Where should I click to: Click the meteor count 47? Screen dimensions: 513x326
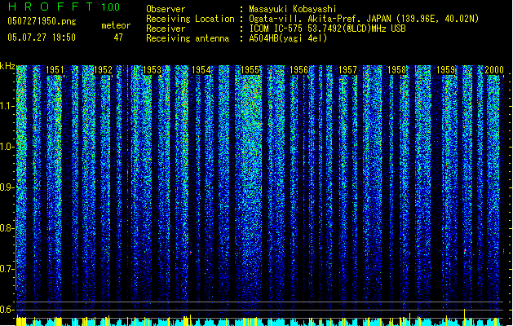point(118,37)
